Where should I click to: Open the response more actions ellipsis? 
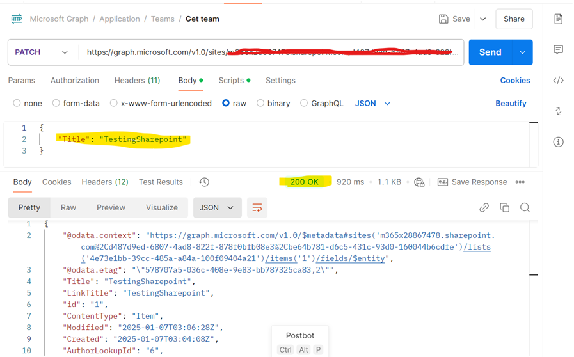(520, 182)
